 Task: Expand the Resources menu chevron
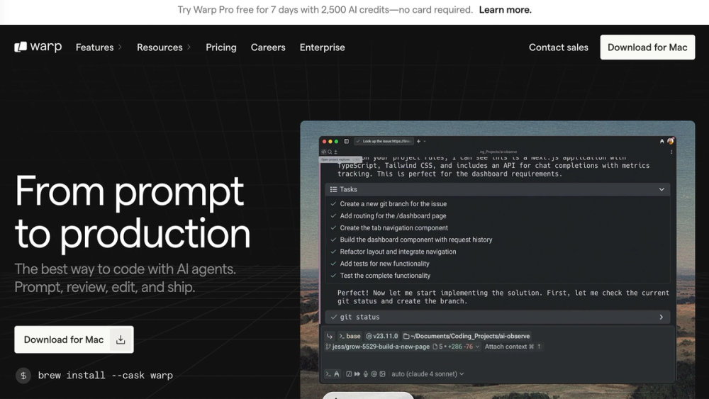coord(189,47)
